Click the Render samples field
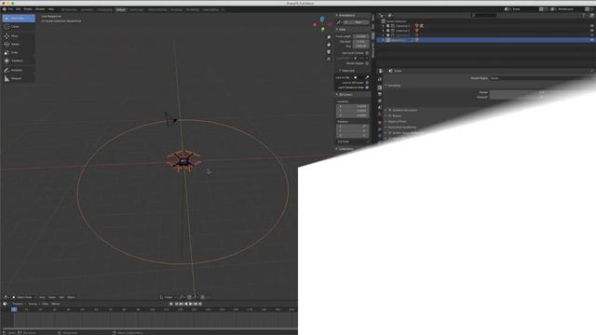Viewport: 596px width, 335px height. pos(542,92)
